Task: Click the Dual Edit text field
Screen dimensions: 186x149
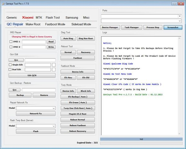Action: [x=38, y=70]
